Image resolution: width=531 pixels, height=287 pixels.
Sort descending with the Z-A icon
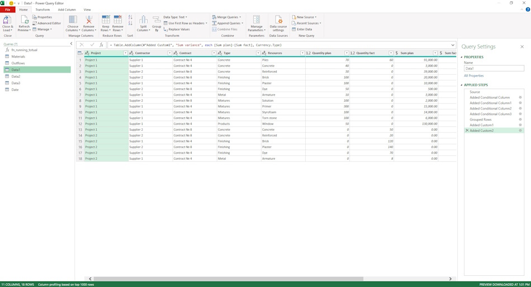click(x=130, y=23)
